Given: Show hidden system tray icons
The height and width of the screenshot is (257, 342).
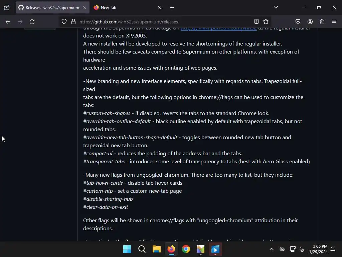Looking at the screenshot, I should [x=272, y=249].
